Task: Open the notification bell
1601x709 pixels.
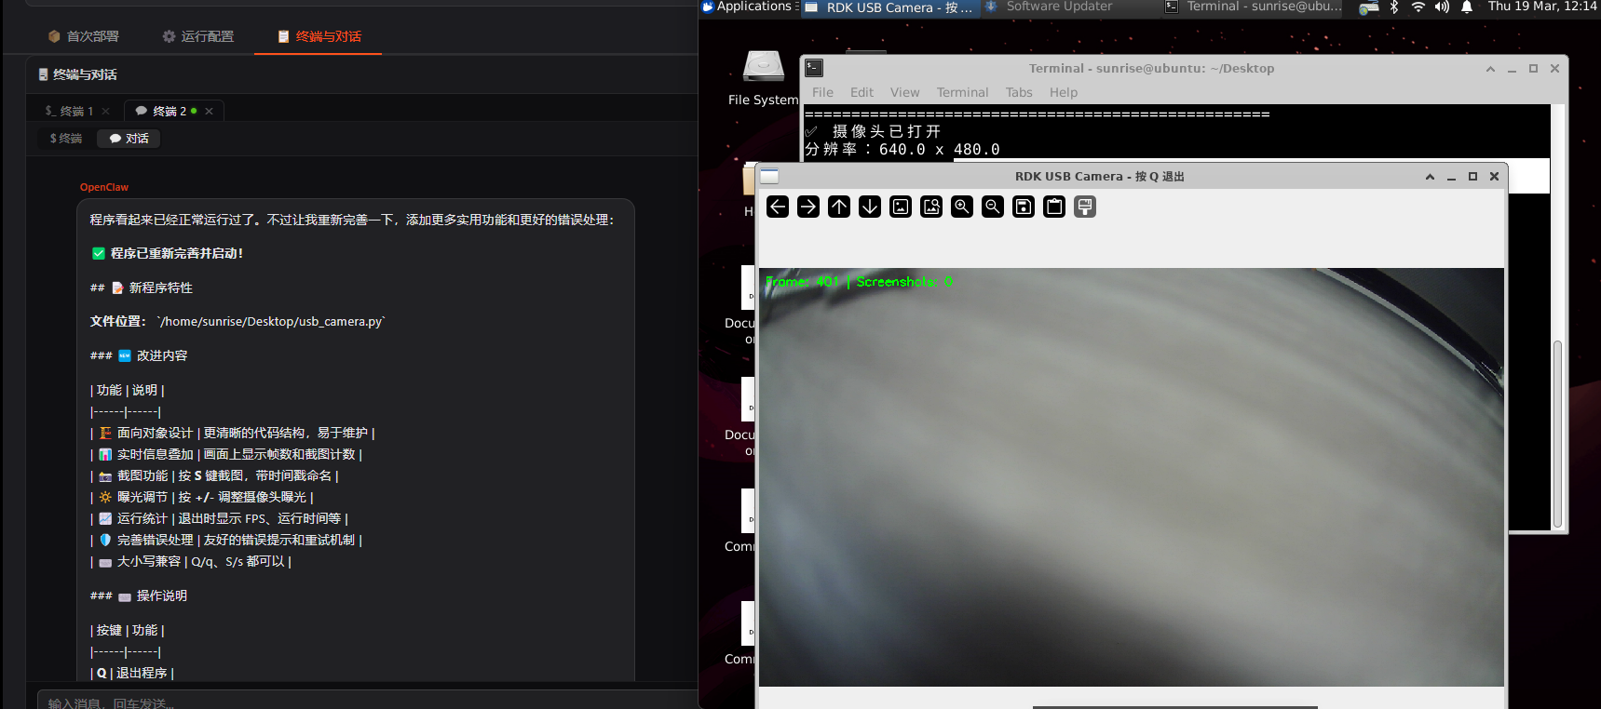Action: (1467, 7)
